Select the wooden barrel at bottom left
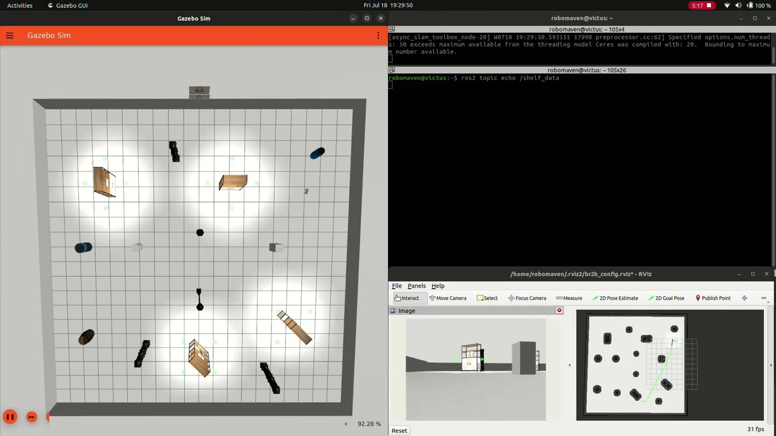The height and width of the screenshot is (436, 776). pyautogui.click(x=87, y=338)
